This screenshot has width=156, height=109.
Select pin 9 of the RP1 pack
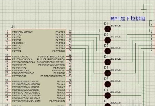click(152, 50)
